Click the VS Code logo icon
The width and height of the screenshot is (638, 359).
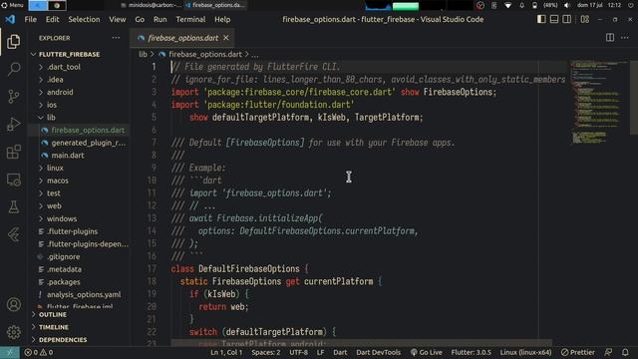[x=10, y=19]
